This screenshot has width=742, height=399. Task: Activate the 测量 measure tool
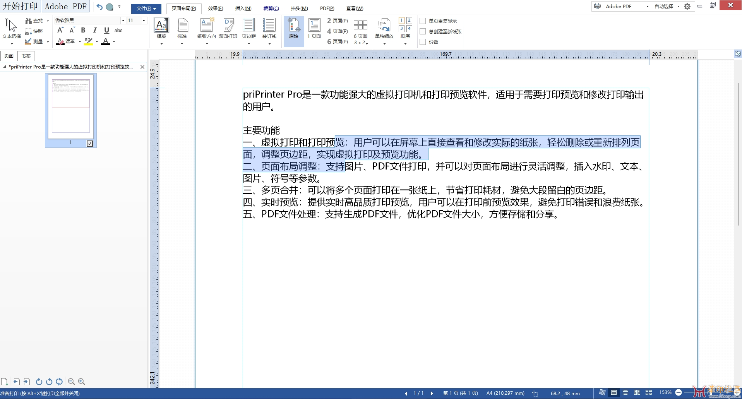(x=34, y=41)
